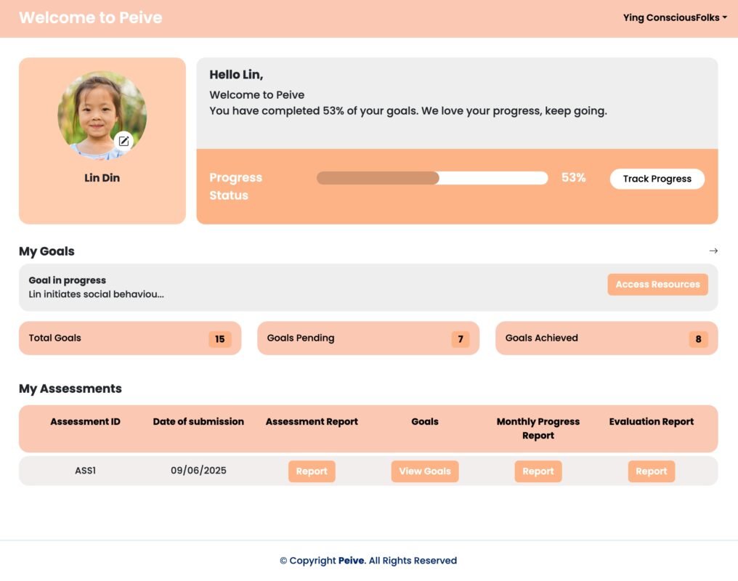The width and height of the screenshot is (738, 581).
Task: Click the Welcome to Peive header title
Action: click(91, 17)
